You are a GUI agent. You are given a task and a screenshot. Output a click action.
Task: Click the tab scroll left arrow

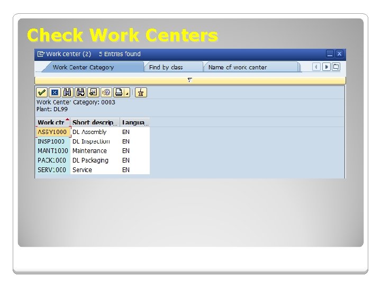pos(316,67)
